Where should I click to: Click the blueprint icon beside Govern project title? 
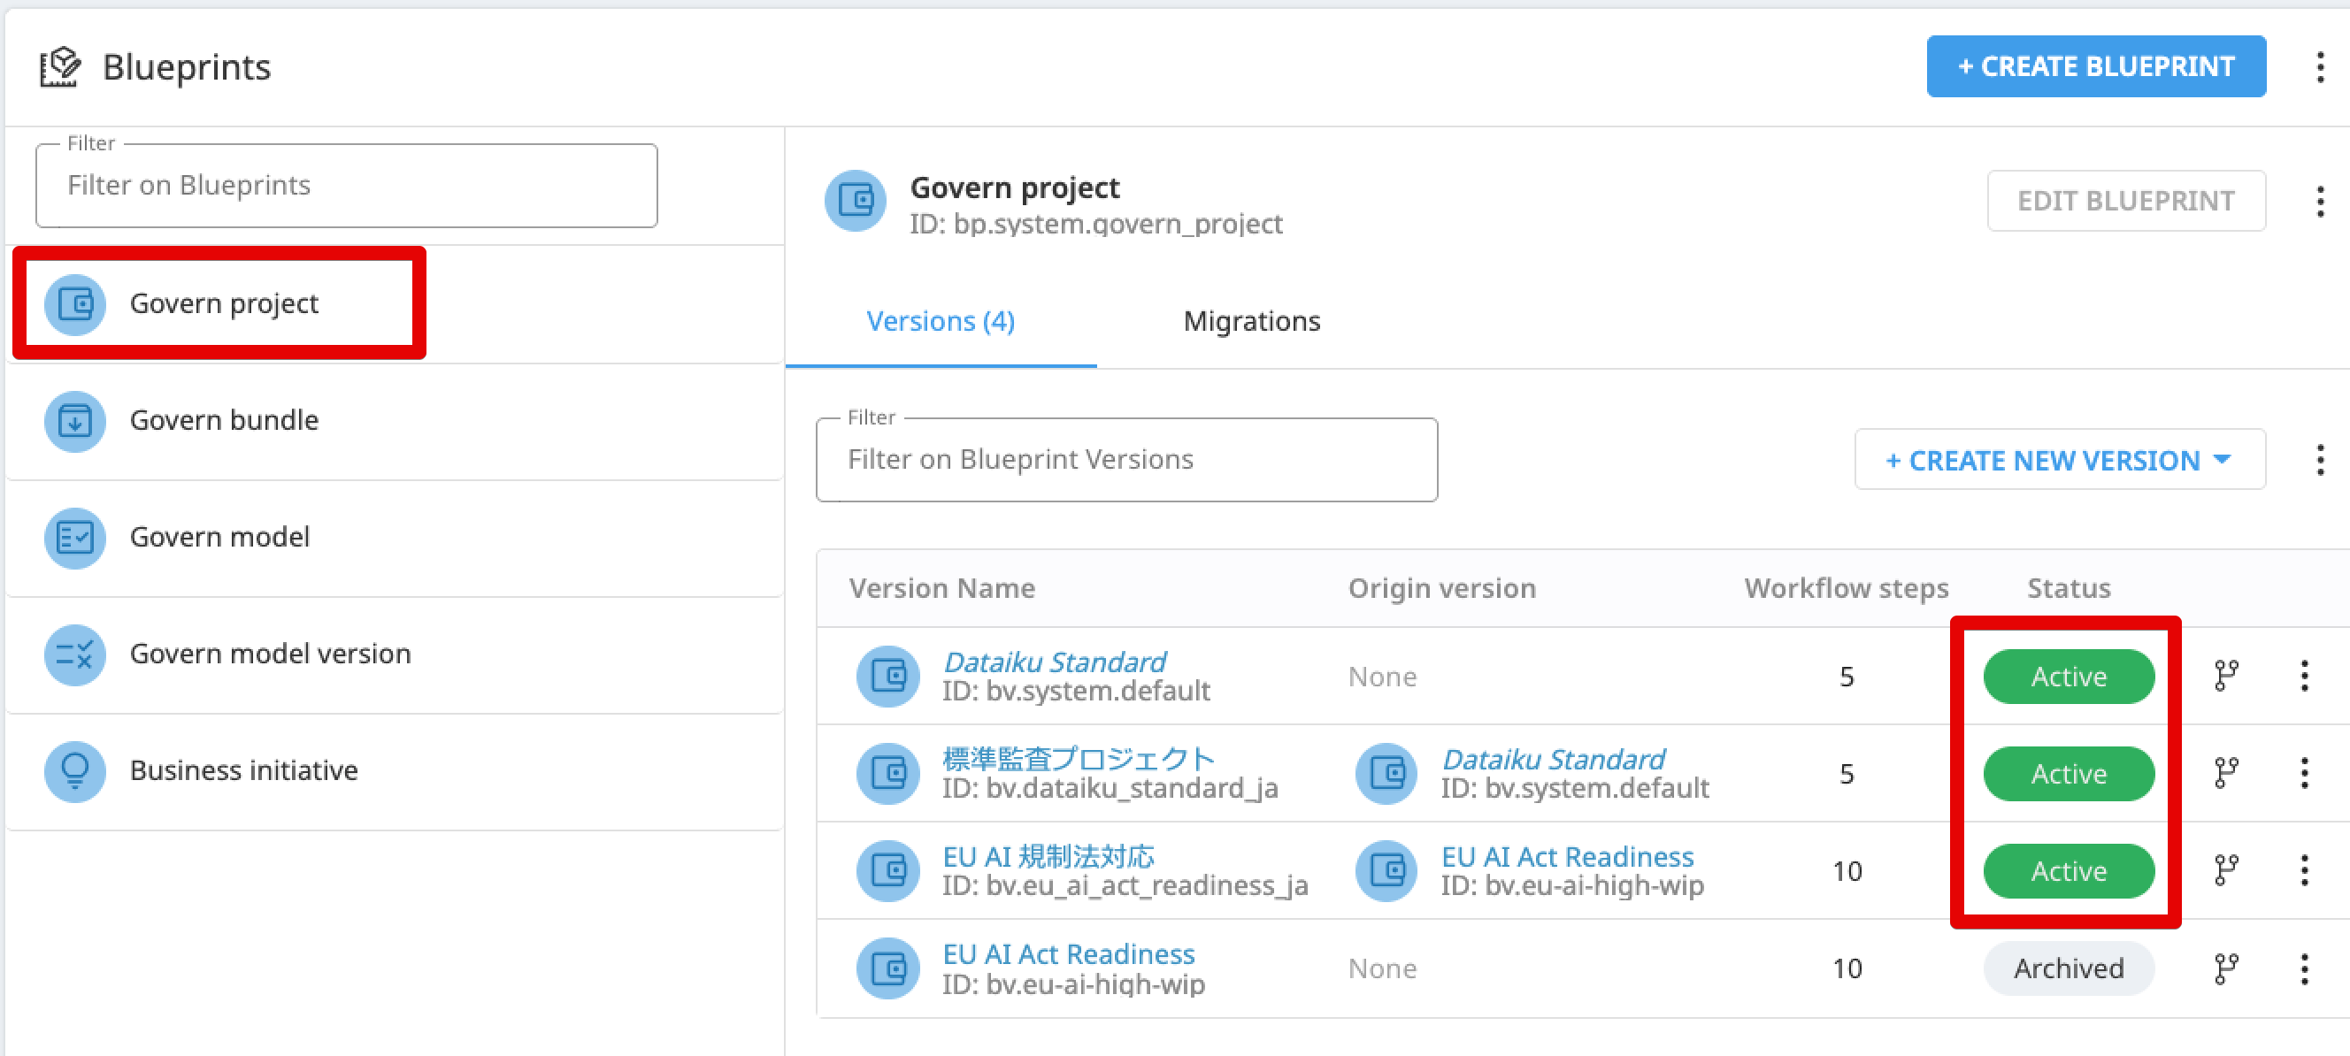click(x=855, y=201)
